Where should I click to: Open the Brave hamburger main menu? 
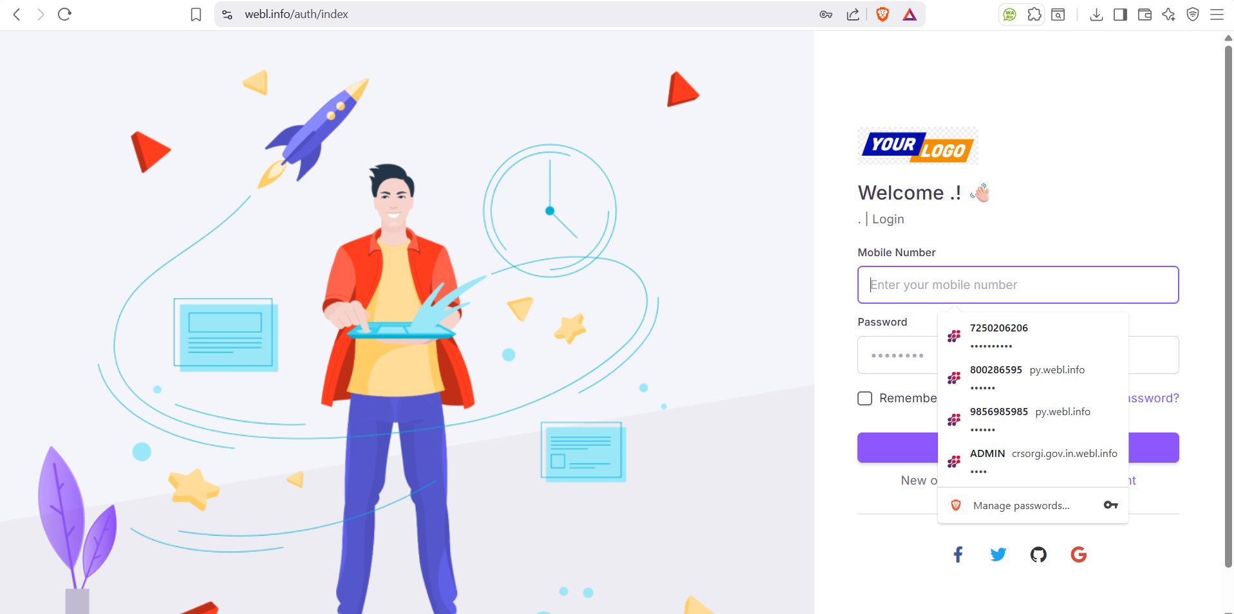click(1217, 14)
